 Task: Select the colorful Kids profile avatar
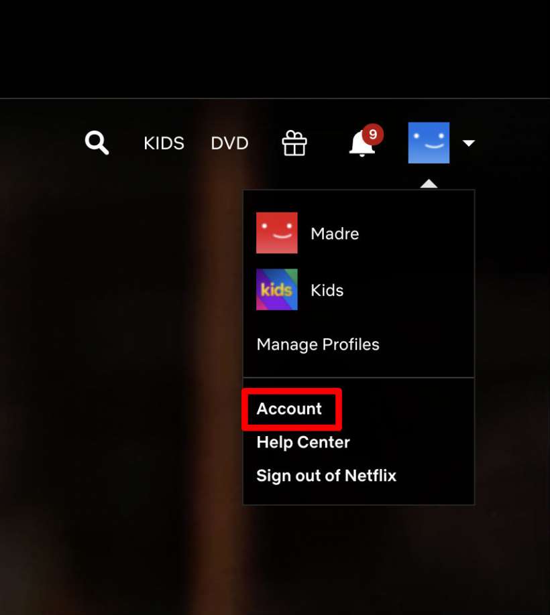[x=277, y=289]
